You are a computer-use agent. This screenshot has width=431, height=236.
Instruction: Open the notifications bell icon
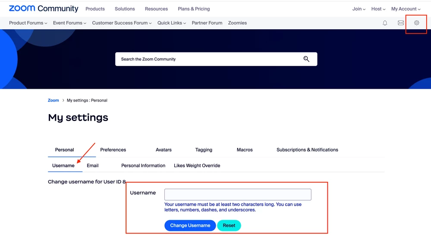click(385, 23)
